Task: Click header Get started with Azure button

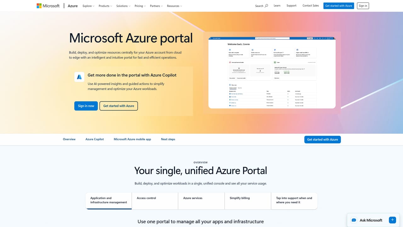Action: coord(339,6)
